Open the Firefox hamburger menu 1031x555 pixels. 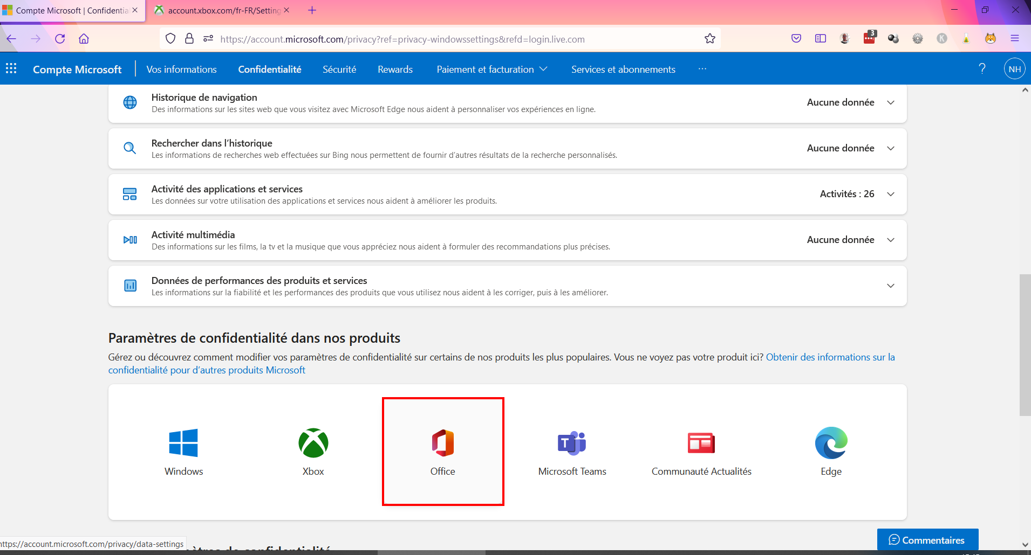click(1015, 39)
